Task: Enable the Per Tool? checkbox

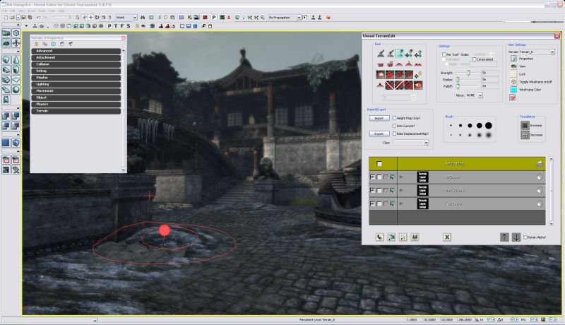Action: coord(444,54)
